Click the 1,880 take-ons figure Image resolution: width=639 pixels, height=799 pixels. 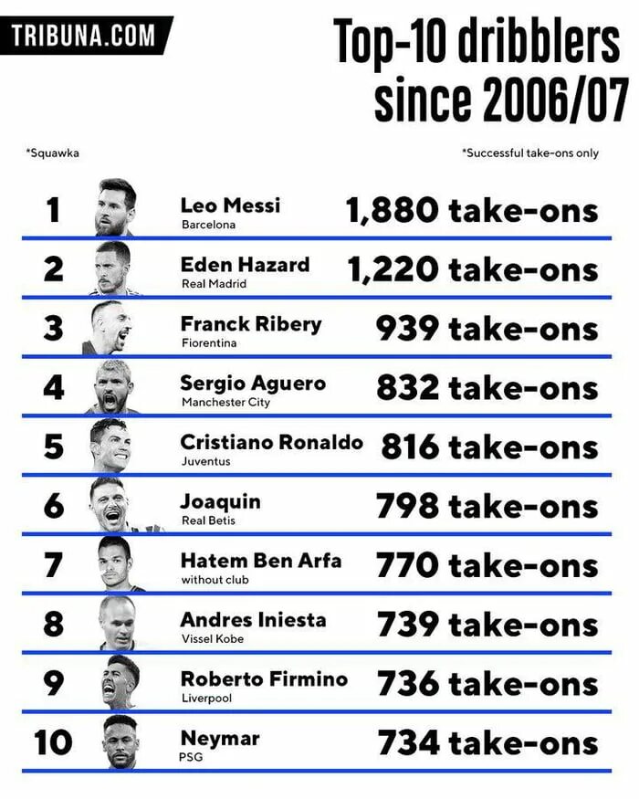(x=471, y=210)
